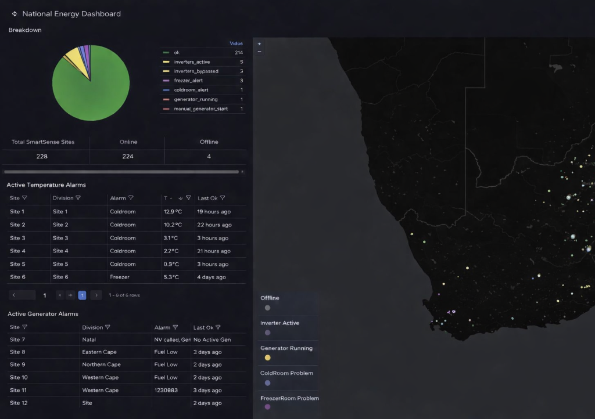Select page 1 highlighted pagination button
The image size is (595, 419).
click(82, 295)
